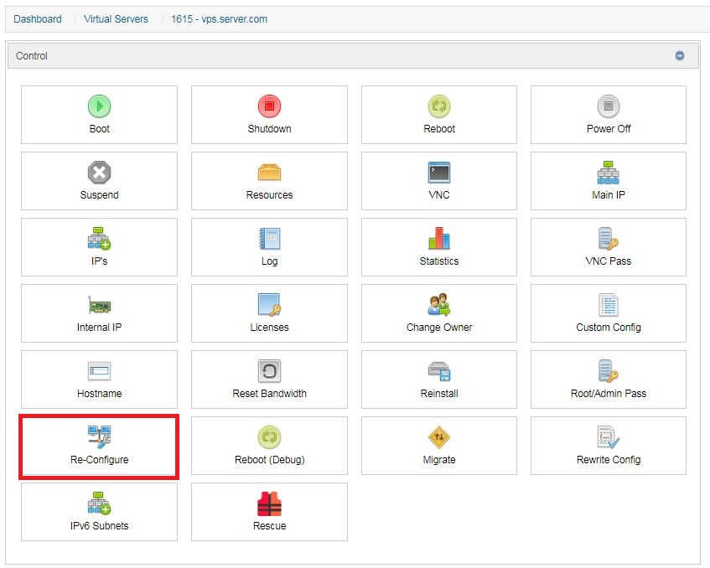Click the Migrate diamond icon
Screen dimensions: 710x568
coord(439,437)
